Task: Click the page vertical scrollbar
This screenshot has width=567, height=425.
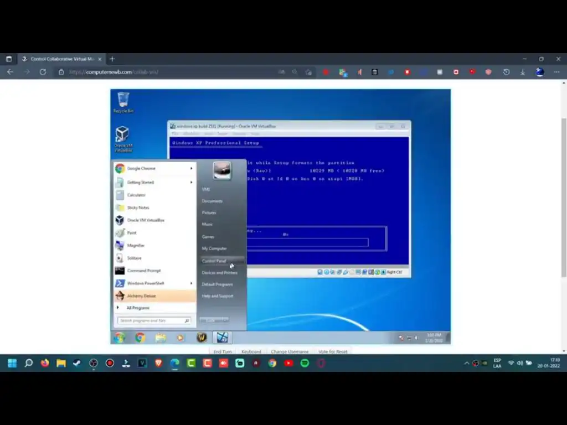Action: (564, 198)
